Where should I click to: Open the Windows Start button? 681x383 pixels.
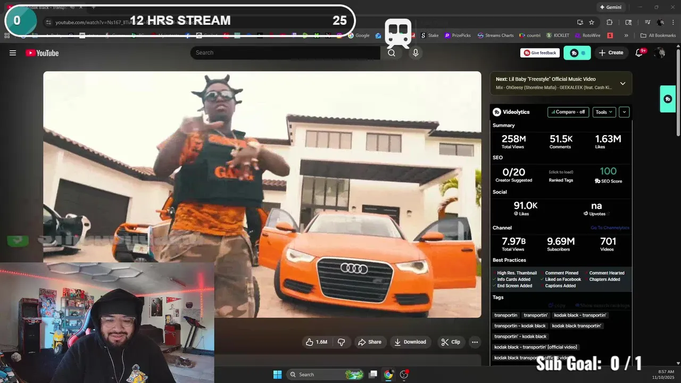coord(277,374)
